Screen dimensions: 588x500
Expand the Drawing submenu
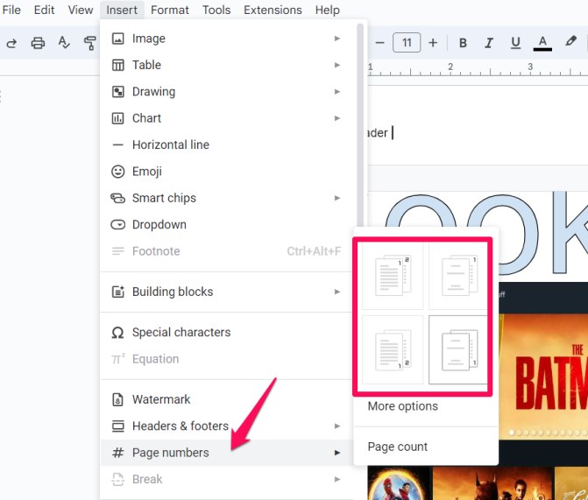(227, 92)
